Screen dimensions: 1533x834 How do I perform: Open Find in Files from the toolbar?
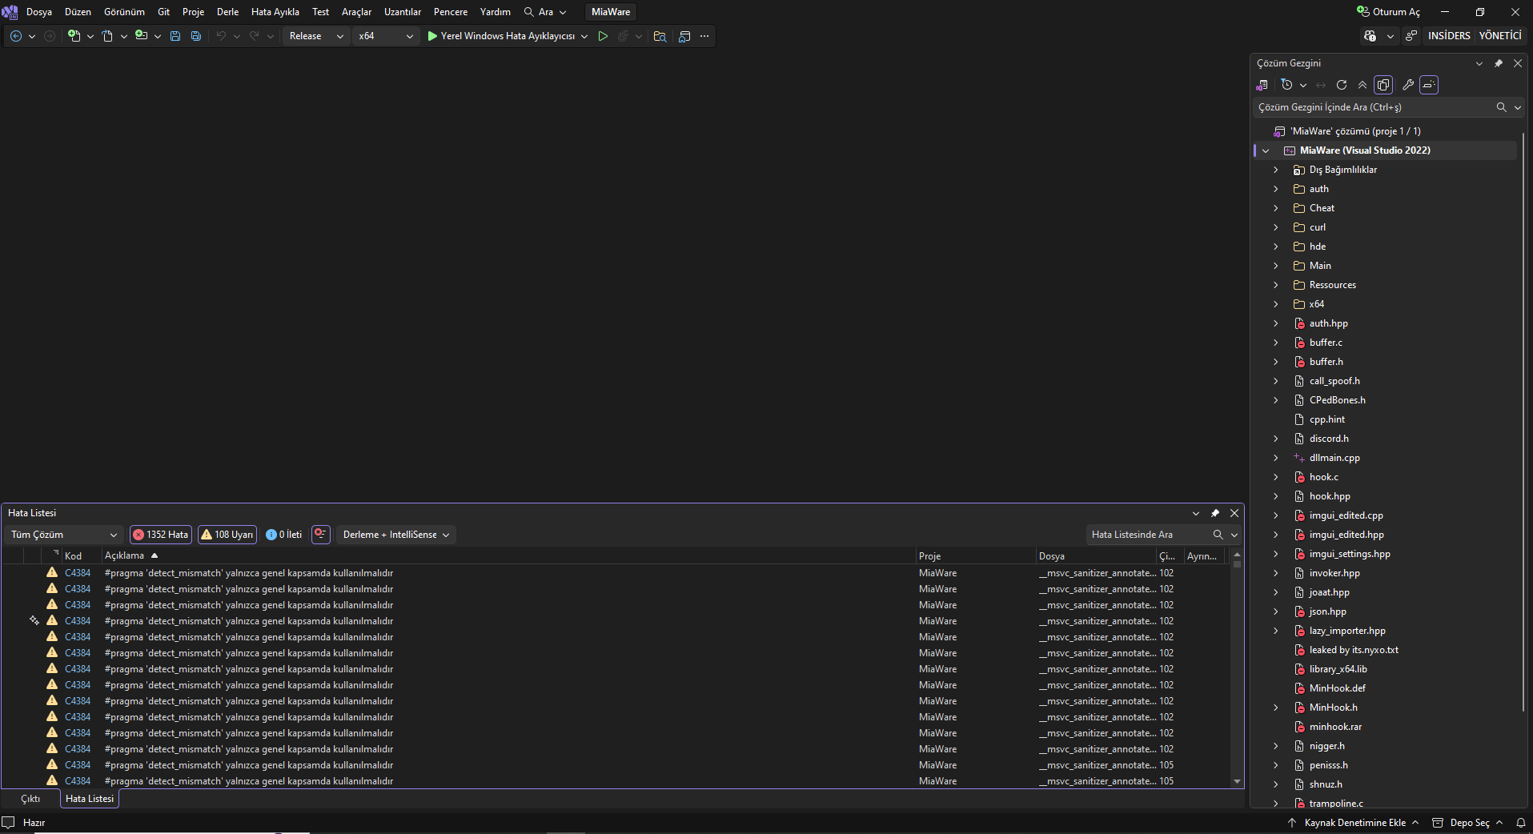660,36
